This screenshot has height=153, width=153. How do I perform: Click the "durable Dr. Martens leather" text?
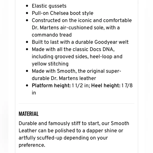pos(64,78)
